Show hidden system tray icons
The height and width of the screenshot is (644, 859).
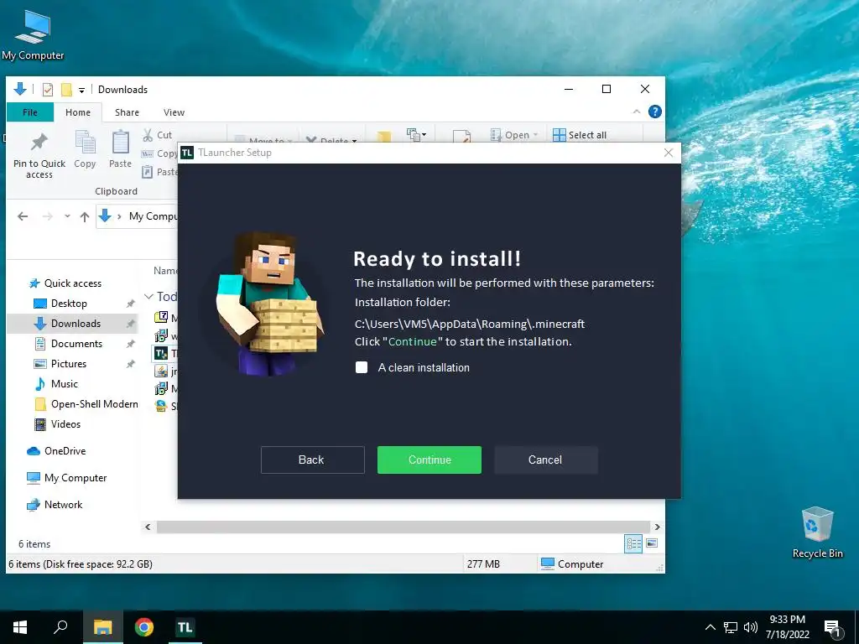point(710,627)
